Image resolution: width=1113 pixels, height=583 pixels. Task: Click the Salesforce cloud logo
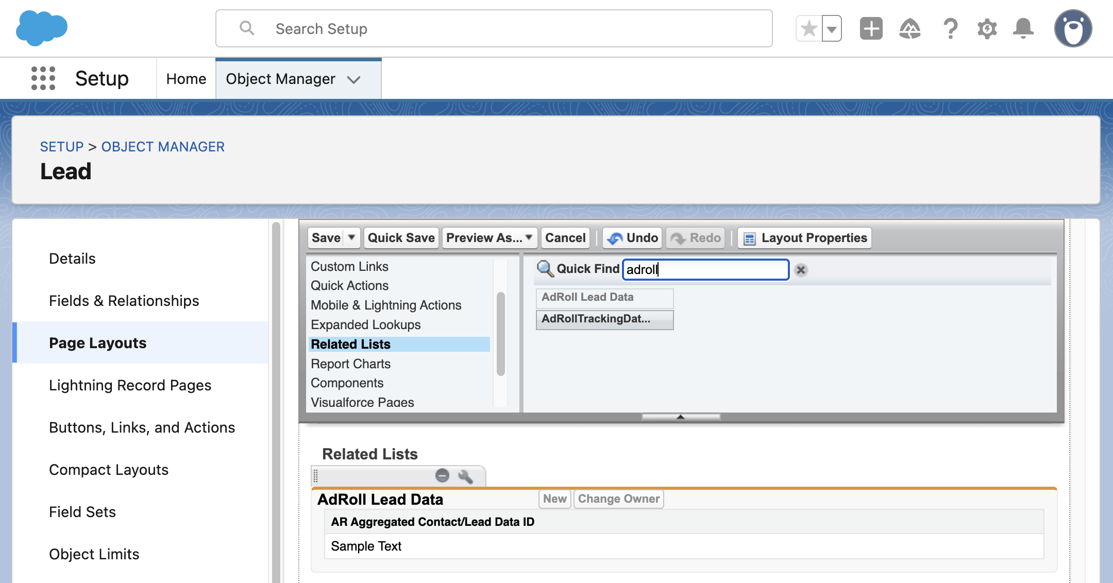42,28
